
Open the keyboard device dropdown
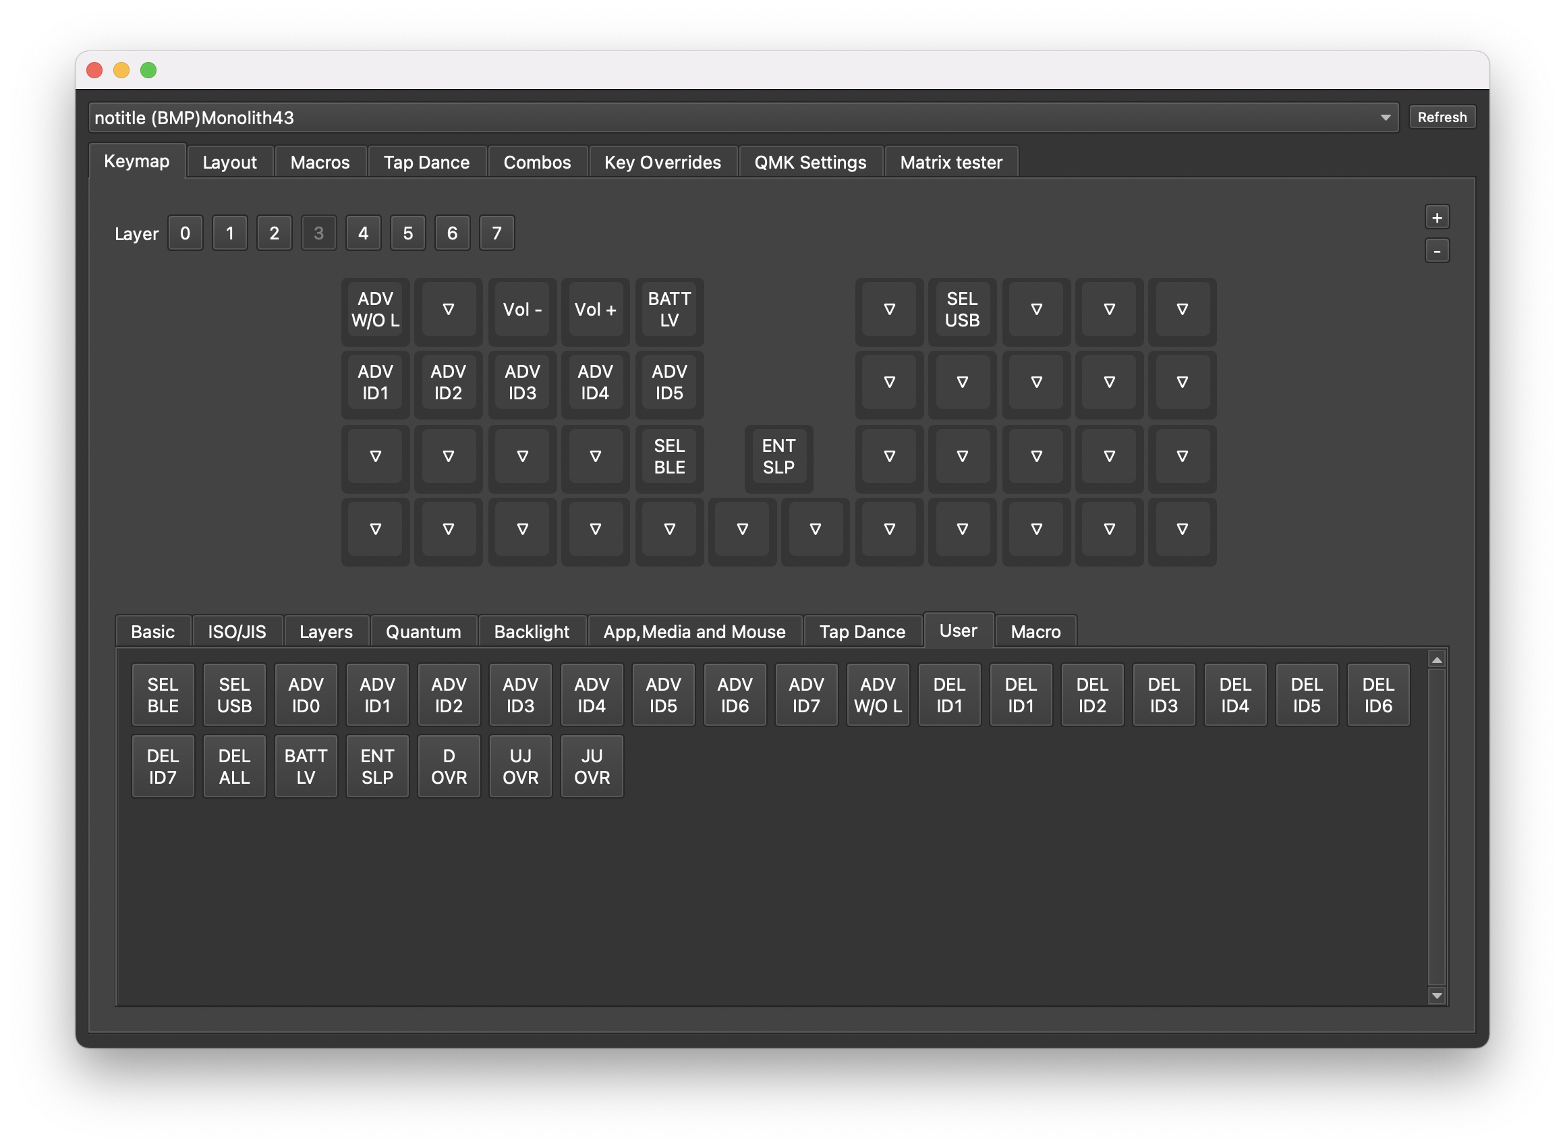point(742,117)
